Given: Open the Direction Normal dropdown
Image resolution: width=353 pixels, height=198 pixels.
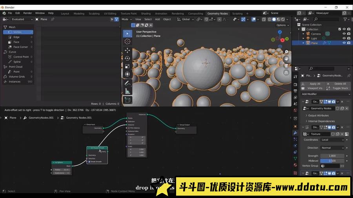Looking at the screenshot, I should point(333,148).
